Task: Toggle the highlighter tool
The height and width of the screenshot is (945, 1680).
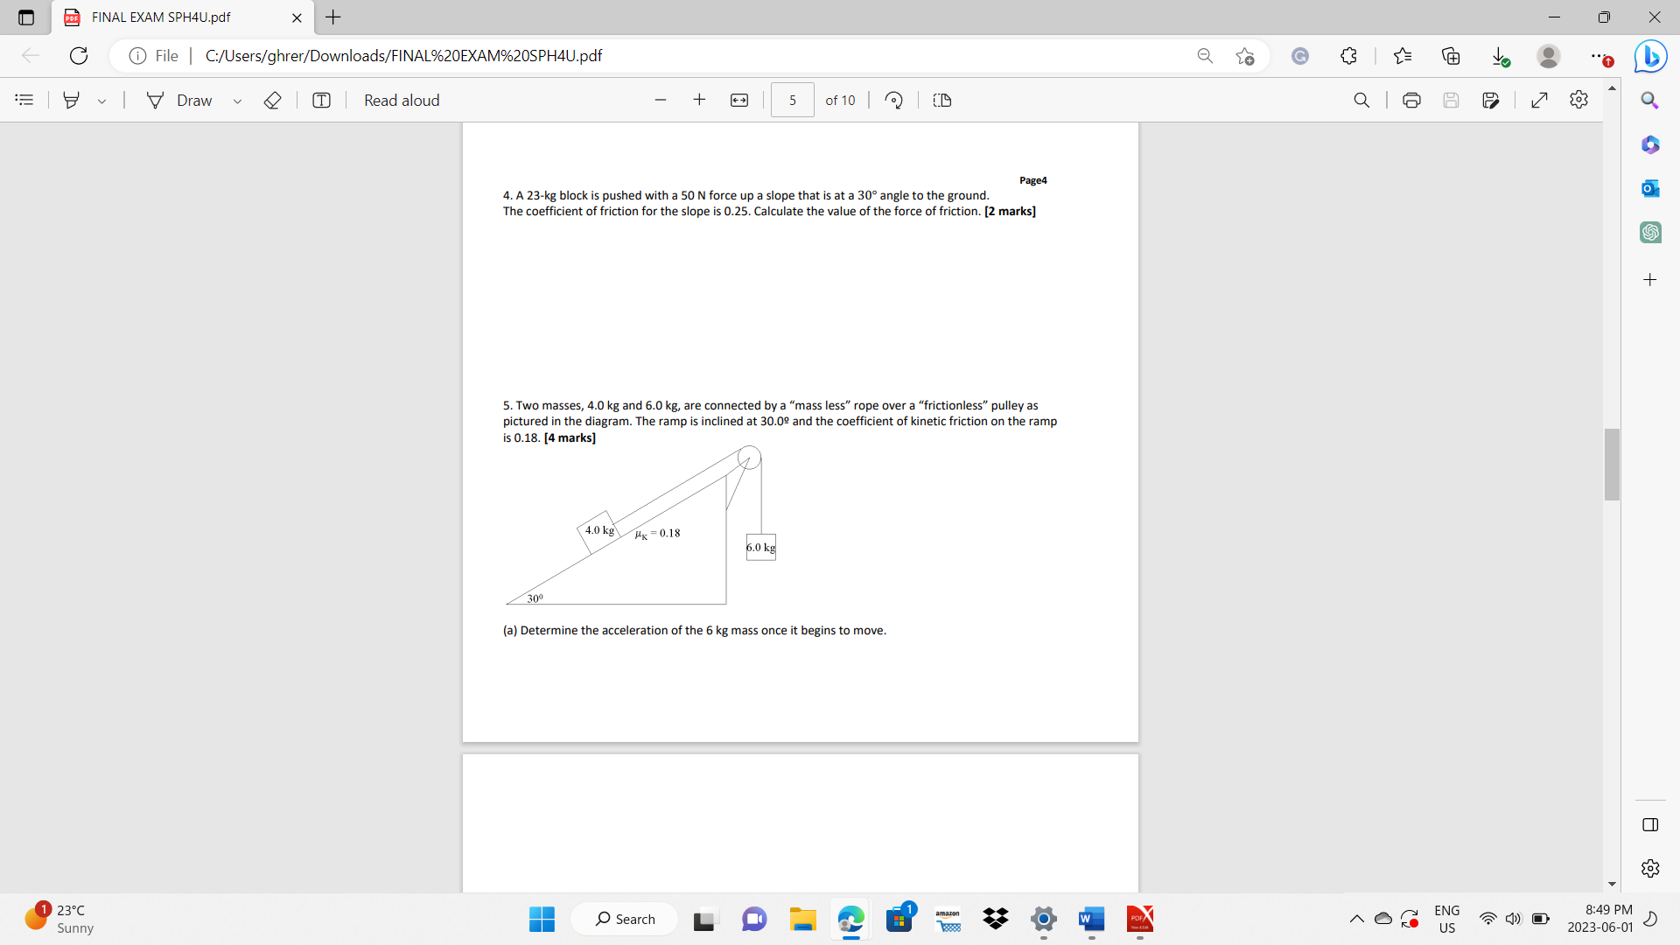Action: tap(72, 100)
